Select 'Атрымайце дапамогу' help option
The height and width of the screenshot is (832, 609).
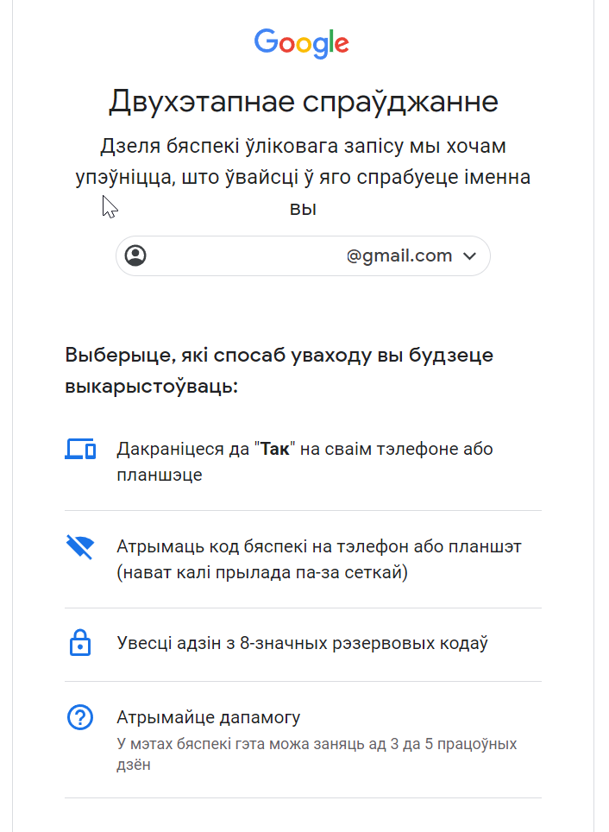(303, 740)
